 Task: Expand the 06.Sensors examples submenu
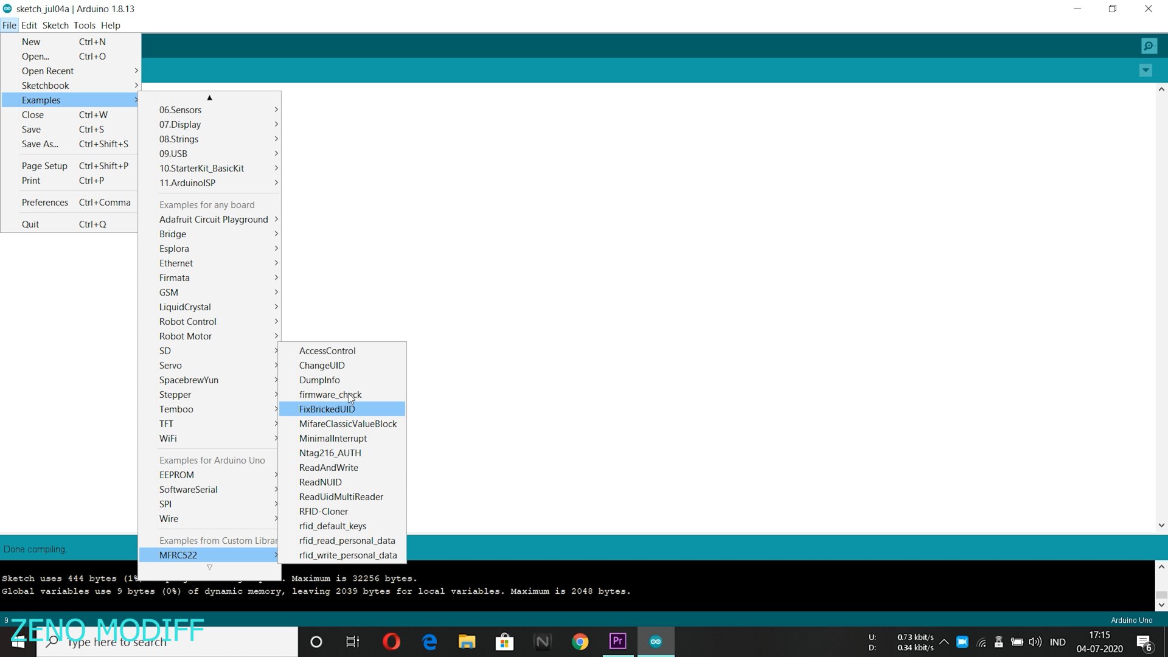tap(210, 110)
